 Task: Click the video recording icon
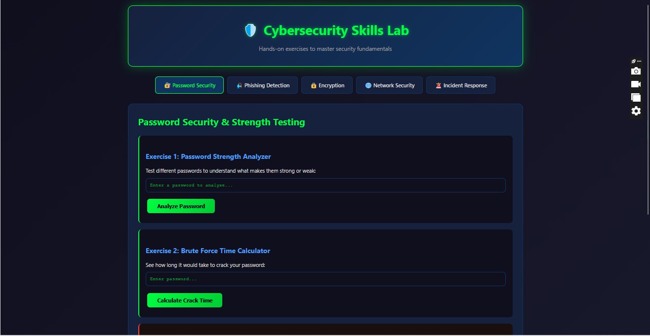(x=636, y=84)
